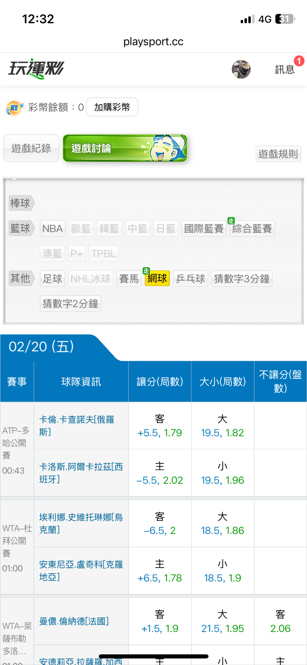Viewport: 307px width, 665px height.
Task: Switch to 足球 category
Action: click(53, 279)
